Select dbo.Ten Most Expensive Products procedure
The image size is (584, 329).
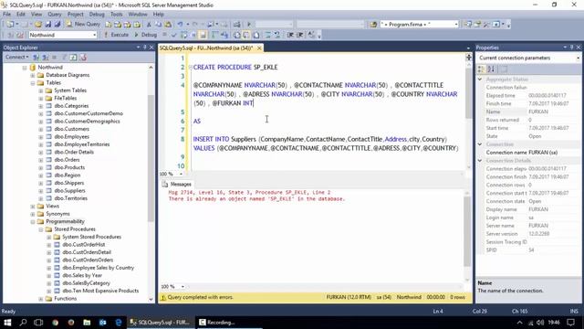click(100, 291)
